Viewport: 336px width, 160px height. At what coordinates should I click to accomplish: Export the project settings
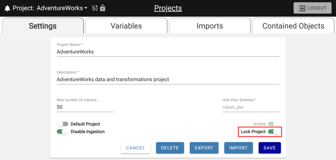204,148
